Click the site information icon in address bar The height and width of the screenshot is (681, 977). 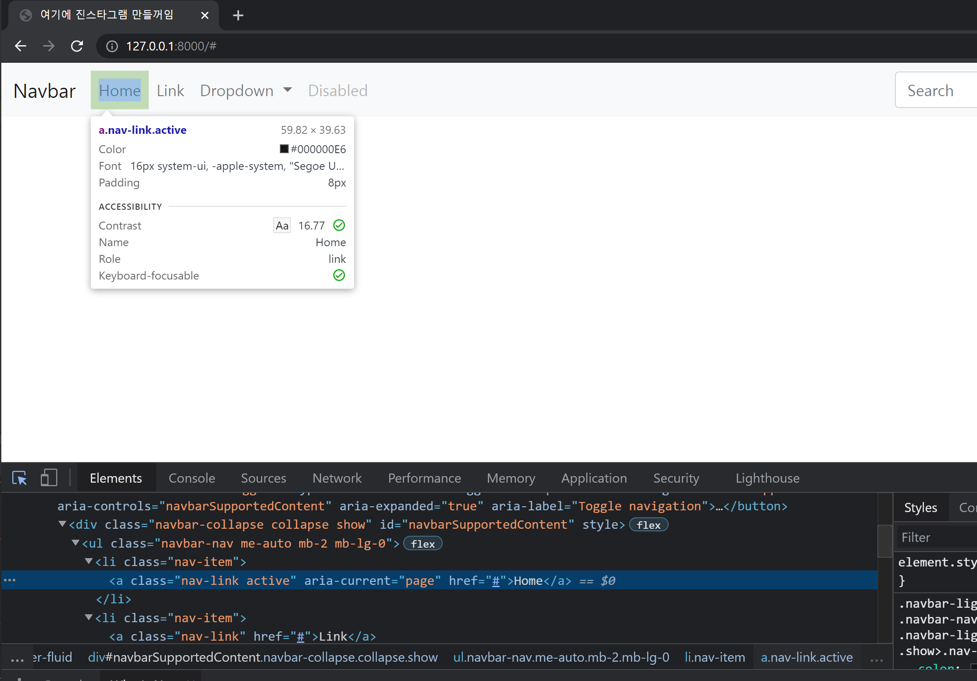pos(112,46)
